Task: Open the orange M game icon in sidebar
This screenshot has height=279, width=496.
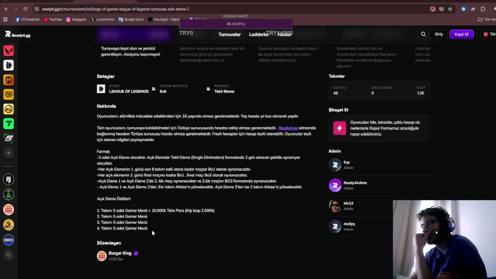Action: click(x=9, y=80)
